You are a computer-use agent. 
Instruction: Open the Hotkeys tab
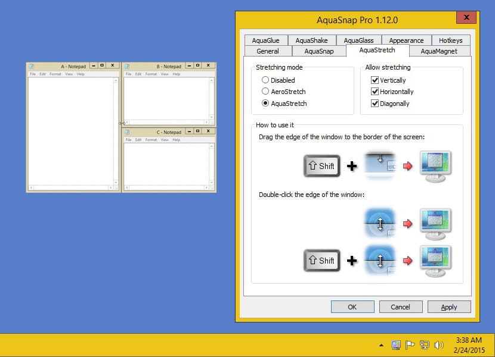pyautogui.click(x=450, y=40)
